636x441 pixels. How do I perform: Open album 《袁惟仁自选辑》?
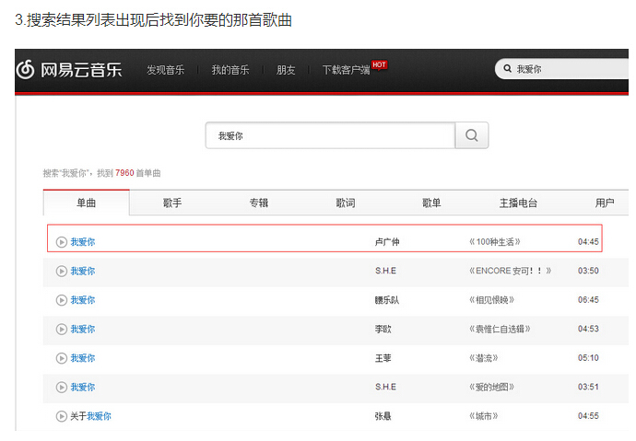pos(500,330)
